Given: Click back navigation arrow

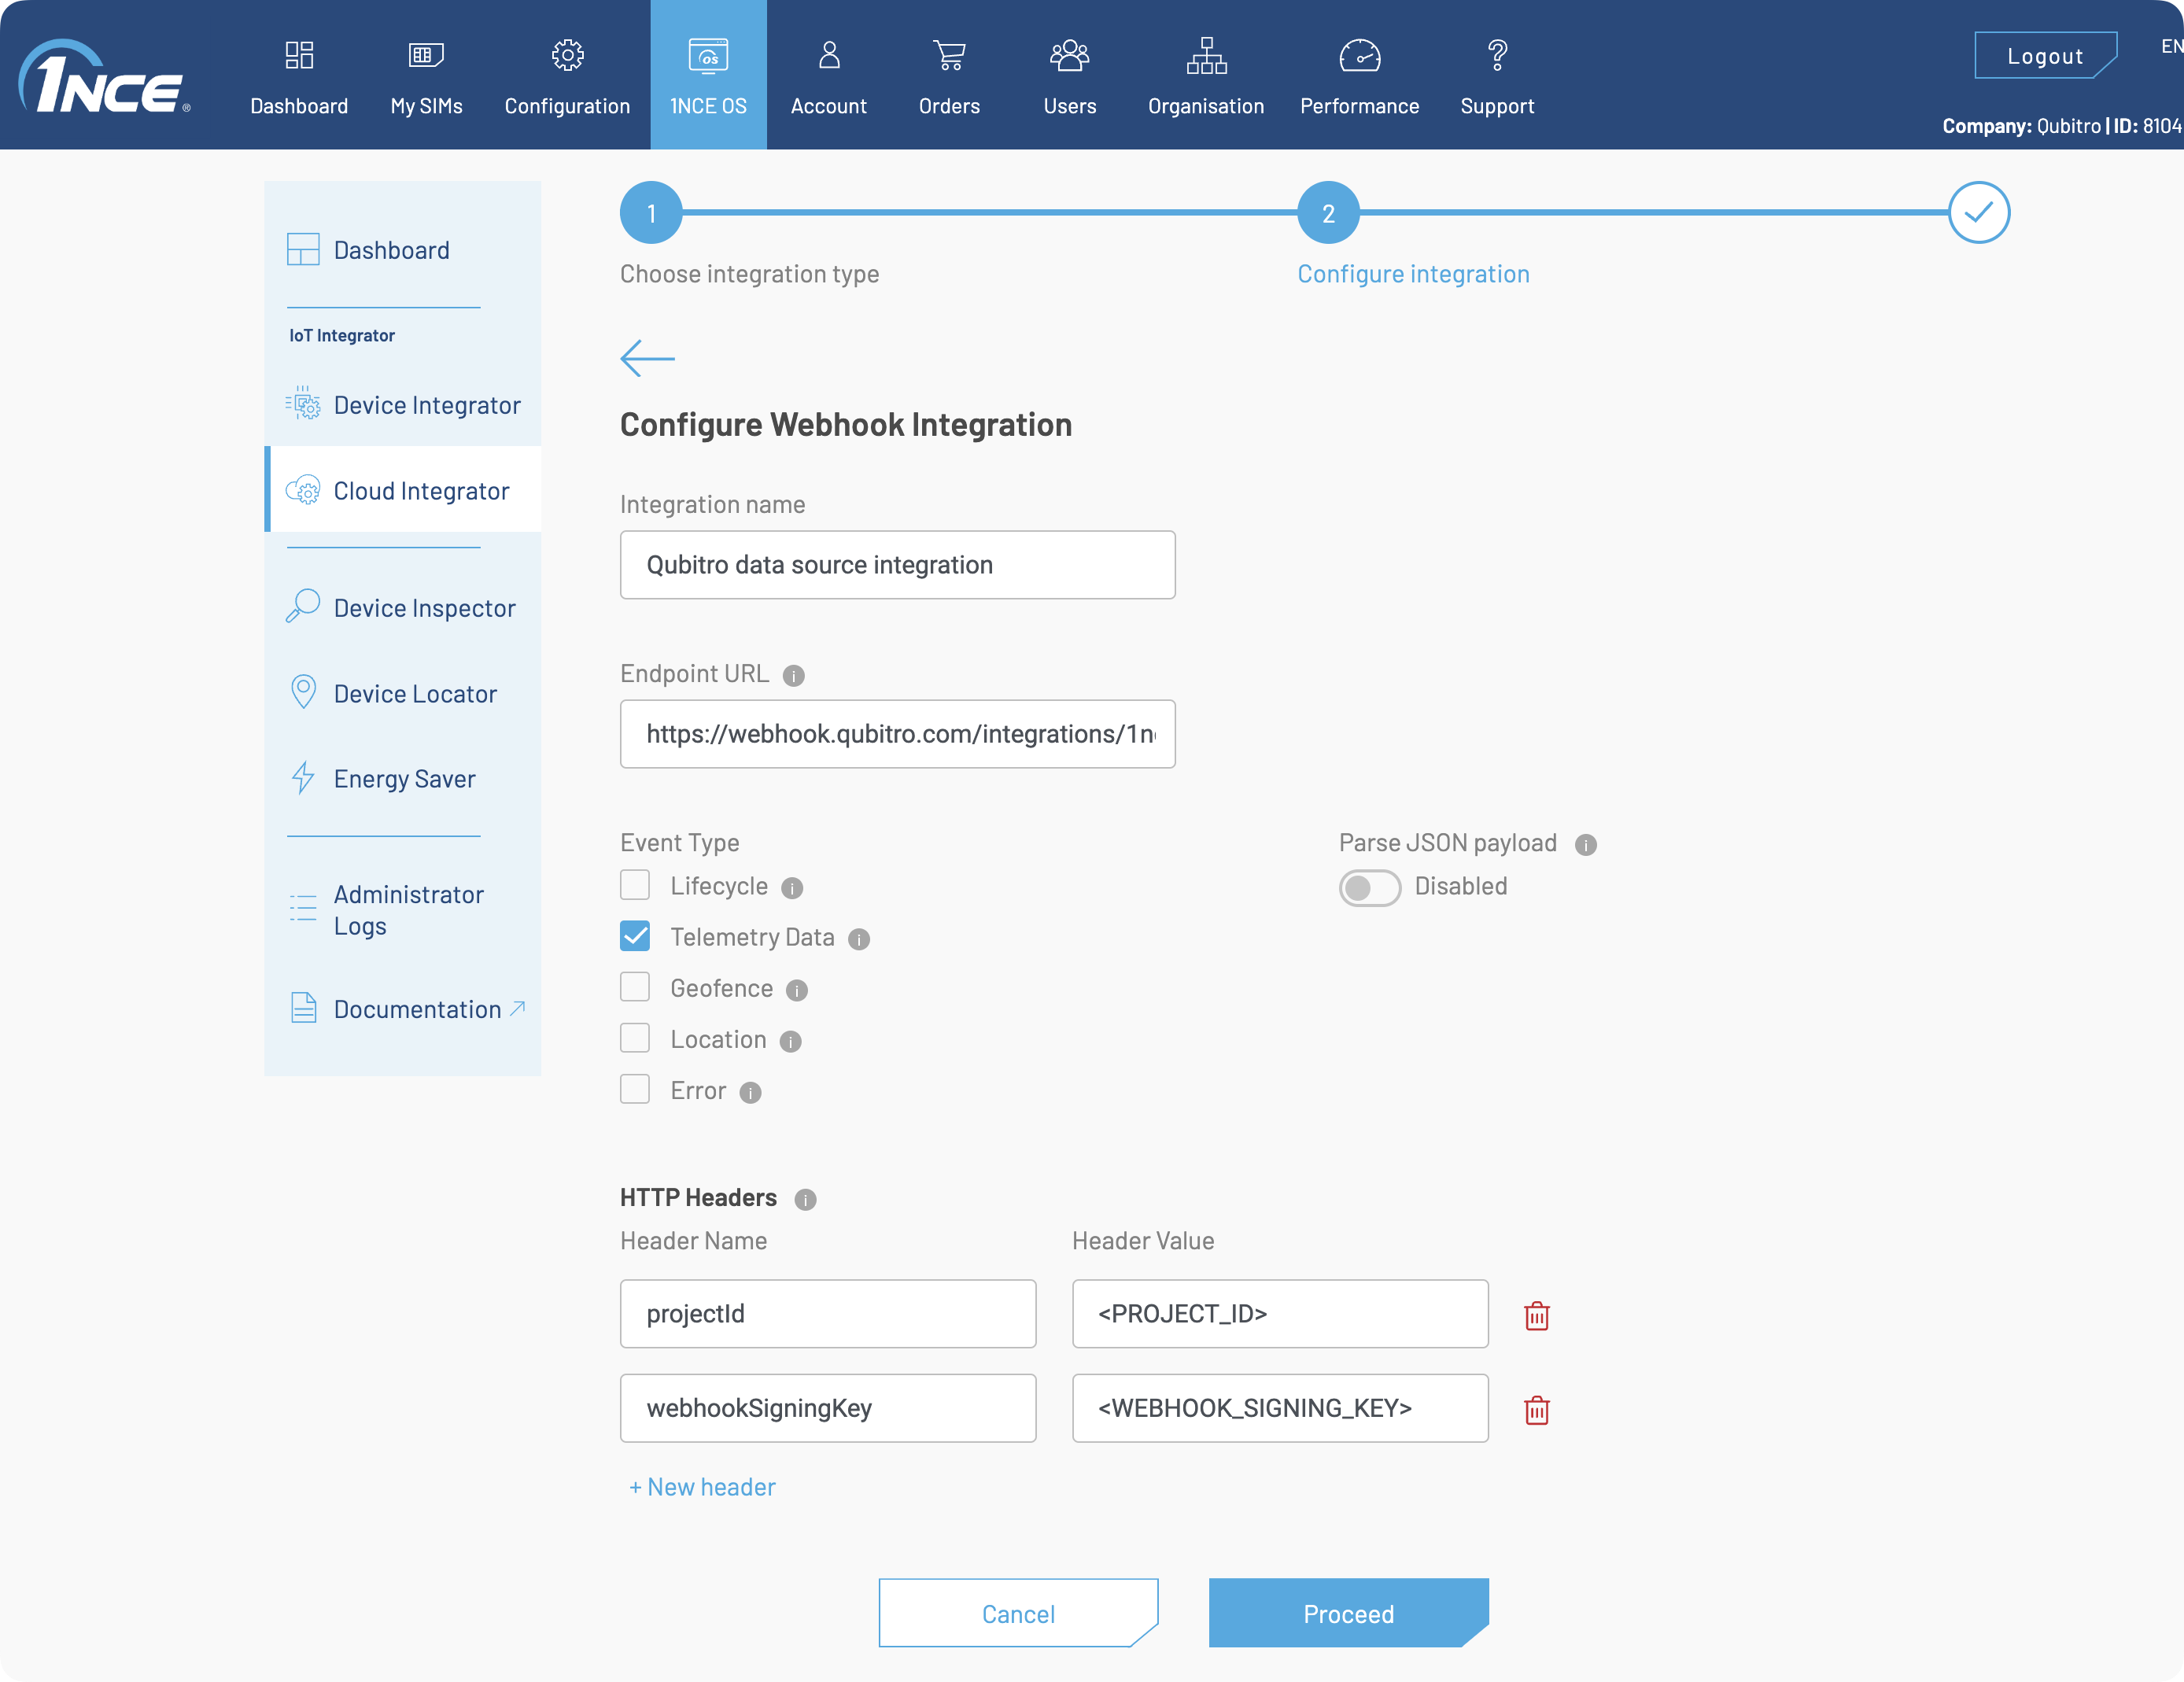Looking at the screenshot, I should [x=647, y=359].
